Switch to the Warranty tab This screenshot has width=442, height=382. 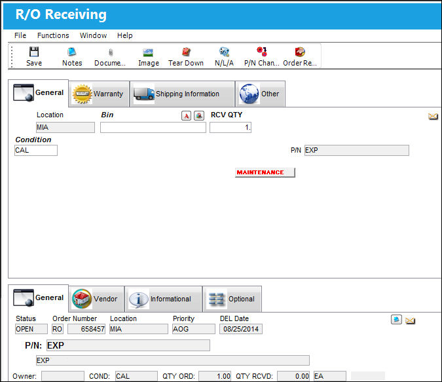[x=99, y=94]
